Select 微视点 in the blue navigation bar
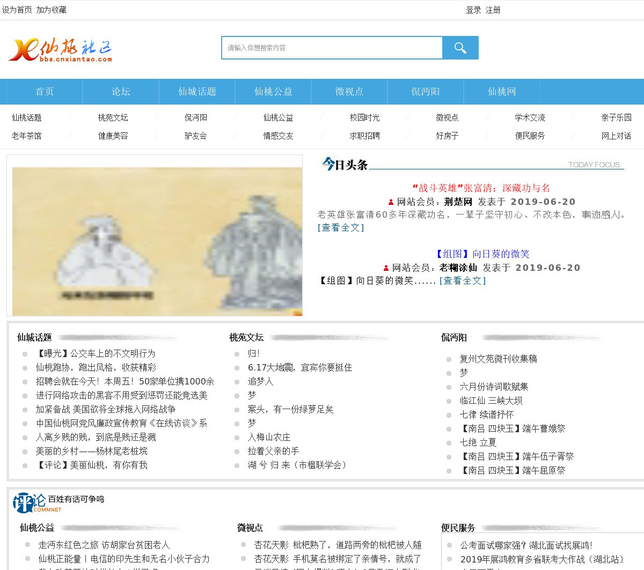This screenshot has height=570, width=644. click(349, 92)
